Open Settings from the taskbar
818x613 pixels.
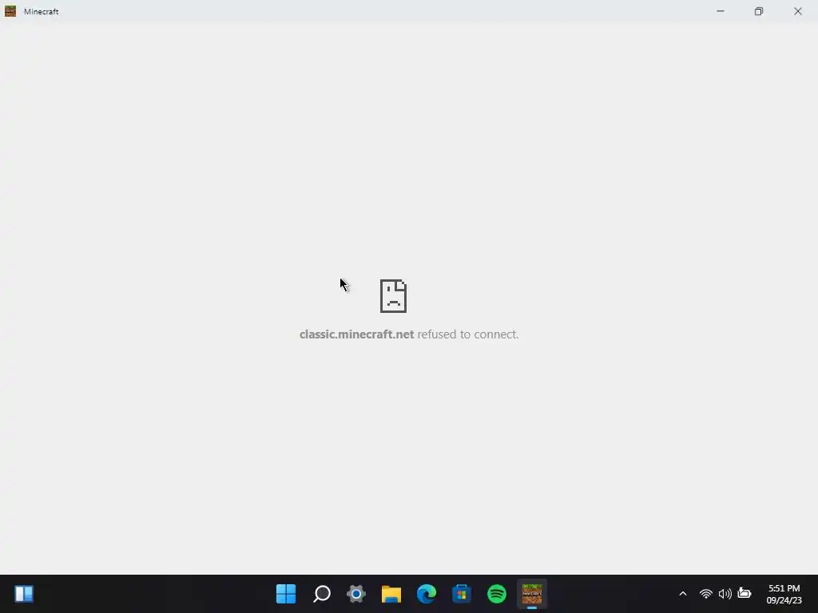pyautogui.click(x=356, y=594)
